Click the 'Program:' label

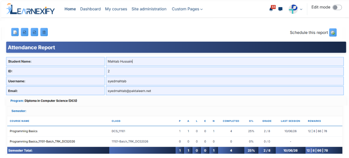(x=17, y=101)
